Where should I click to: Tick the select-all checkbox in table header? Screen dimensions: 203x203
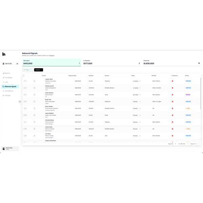pyautogui.click(x=24, y=75)
